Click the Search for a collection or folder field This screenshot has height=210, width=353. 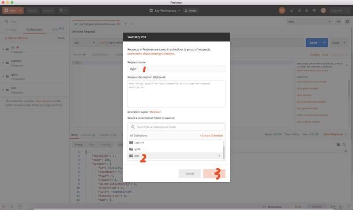tap(176, 127)
